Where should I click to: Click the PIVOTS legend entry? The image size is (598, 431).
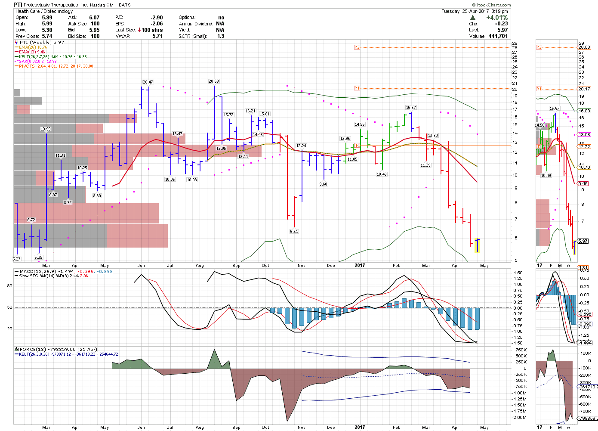54,66
